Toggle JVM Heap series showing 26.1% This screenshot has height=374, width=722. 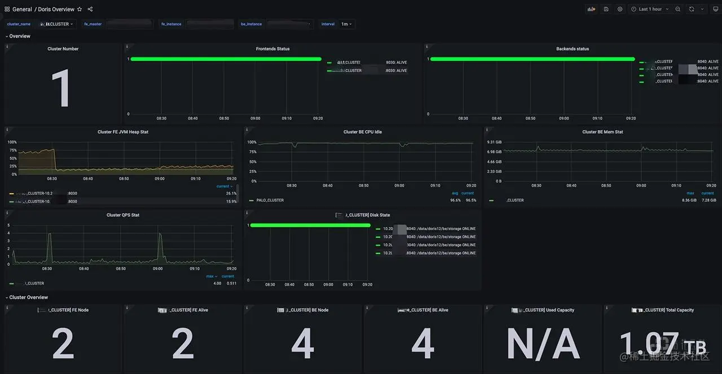46,193
